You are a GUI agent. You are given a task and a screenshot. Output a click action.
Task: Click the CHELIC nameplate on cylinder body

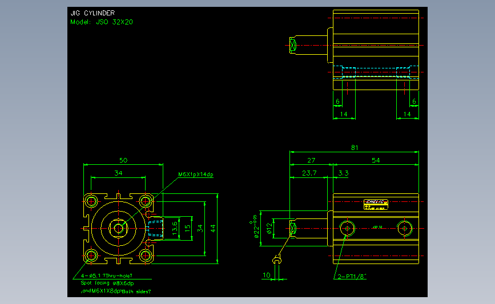point(376,204)
